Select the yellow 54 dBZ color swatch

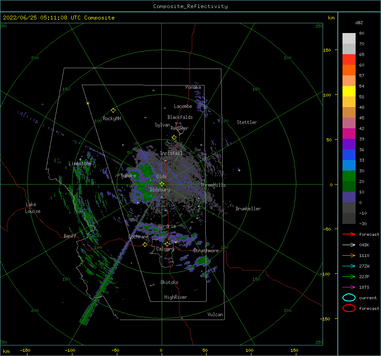pyautogui.click(x=349, y=91)
